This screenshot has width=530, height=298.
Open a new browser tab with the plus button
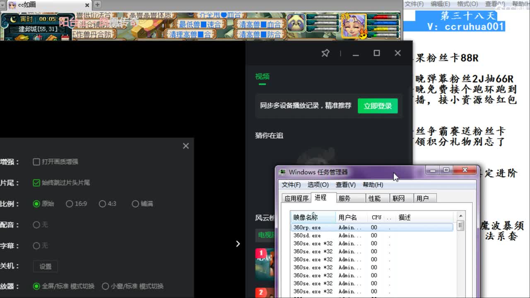97,5
